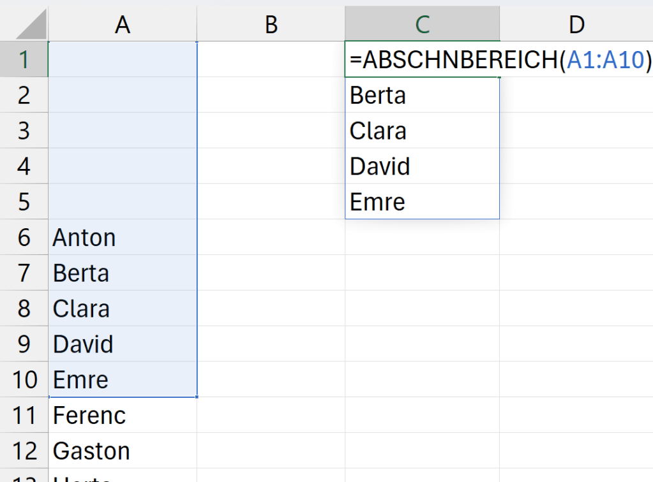The width and height of the screenshot is (653, 482).
Task: Click row header number 11
Action: pyautogui.click(x=24, y=416)
